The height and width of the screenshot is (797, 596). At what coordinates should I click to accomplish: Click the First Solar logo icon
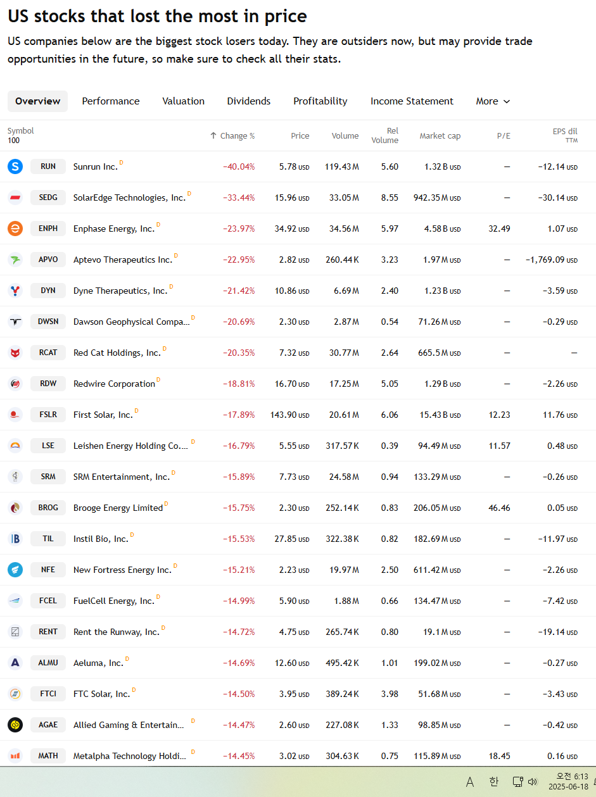pyautogui.click(x=15, y=415)
